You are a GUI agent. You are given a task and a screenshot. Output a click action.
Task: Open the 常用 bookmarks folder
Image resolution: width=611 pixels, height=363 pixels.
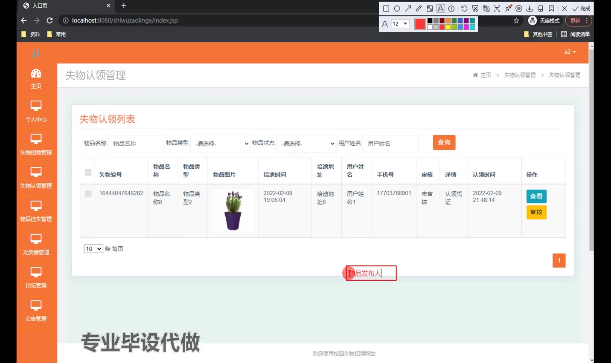(56, 34)
